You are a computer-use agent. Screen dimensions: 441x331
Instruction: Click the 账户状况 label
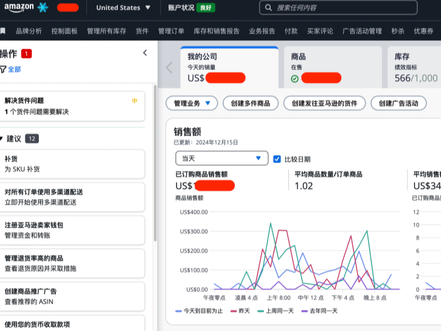(x=181, y=7)
